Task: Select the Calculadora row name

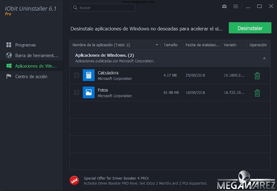Action: point(108,73)
